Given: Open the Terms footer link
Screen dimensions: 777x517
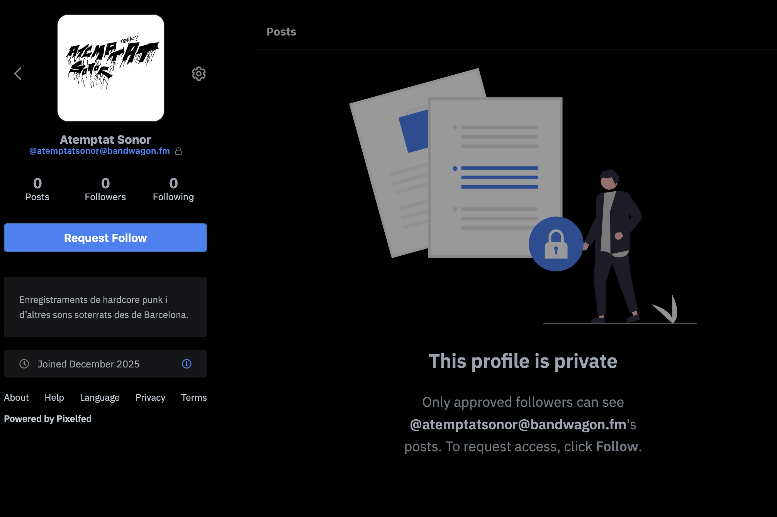Looking at the screenshot, I should (194, 397).
